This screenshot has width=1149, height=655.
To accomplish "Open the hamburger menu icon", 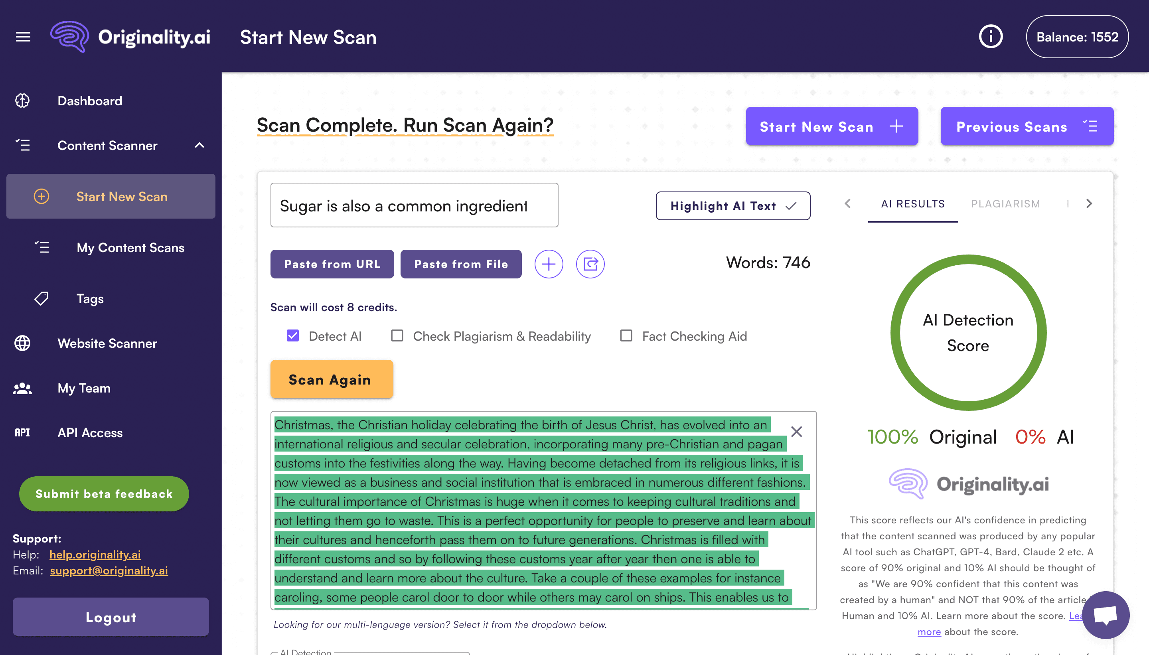I will [x=23, y=37].
